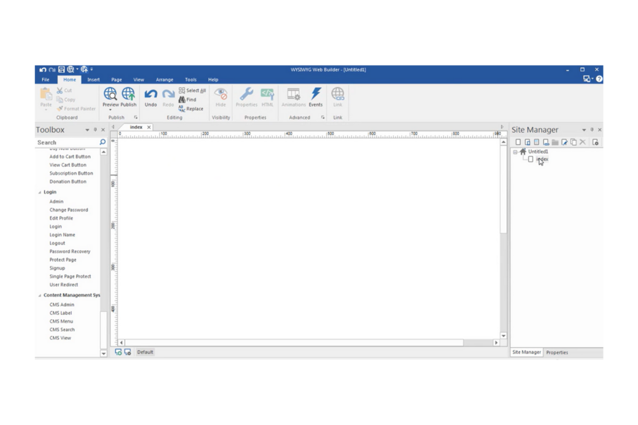Open the Paste dropdown arrow
The image size is (638, 425).
pos(46,110)
